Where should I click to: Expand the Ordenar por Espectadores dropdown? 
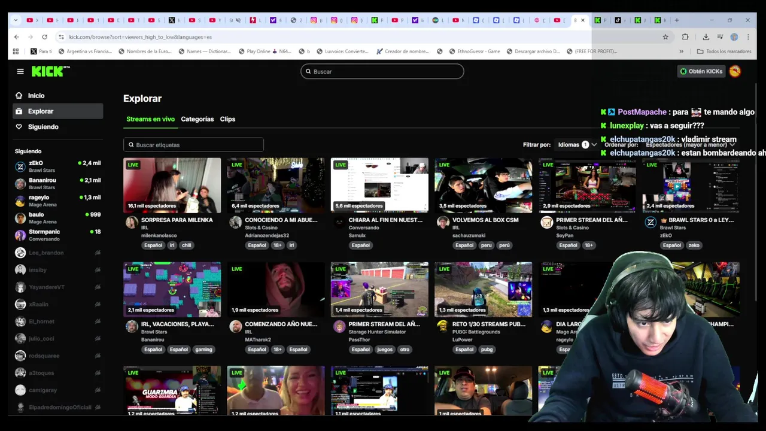tap(690, 145)
